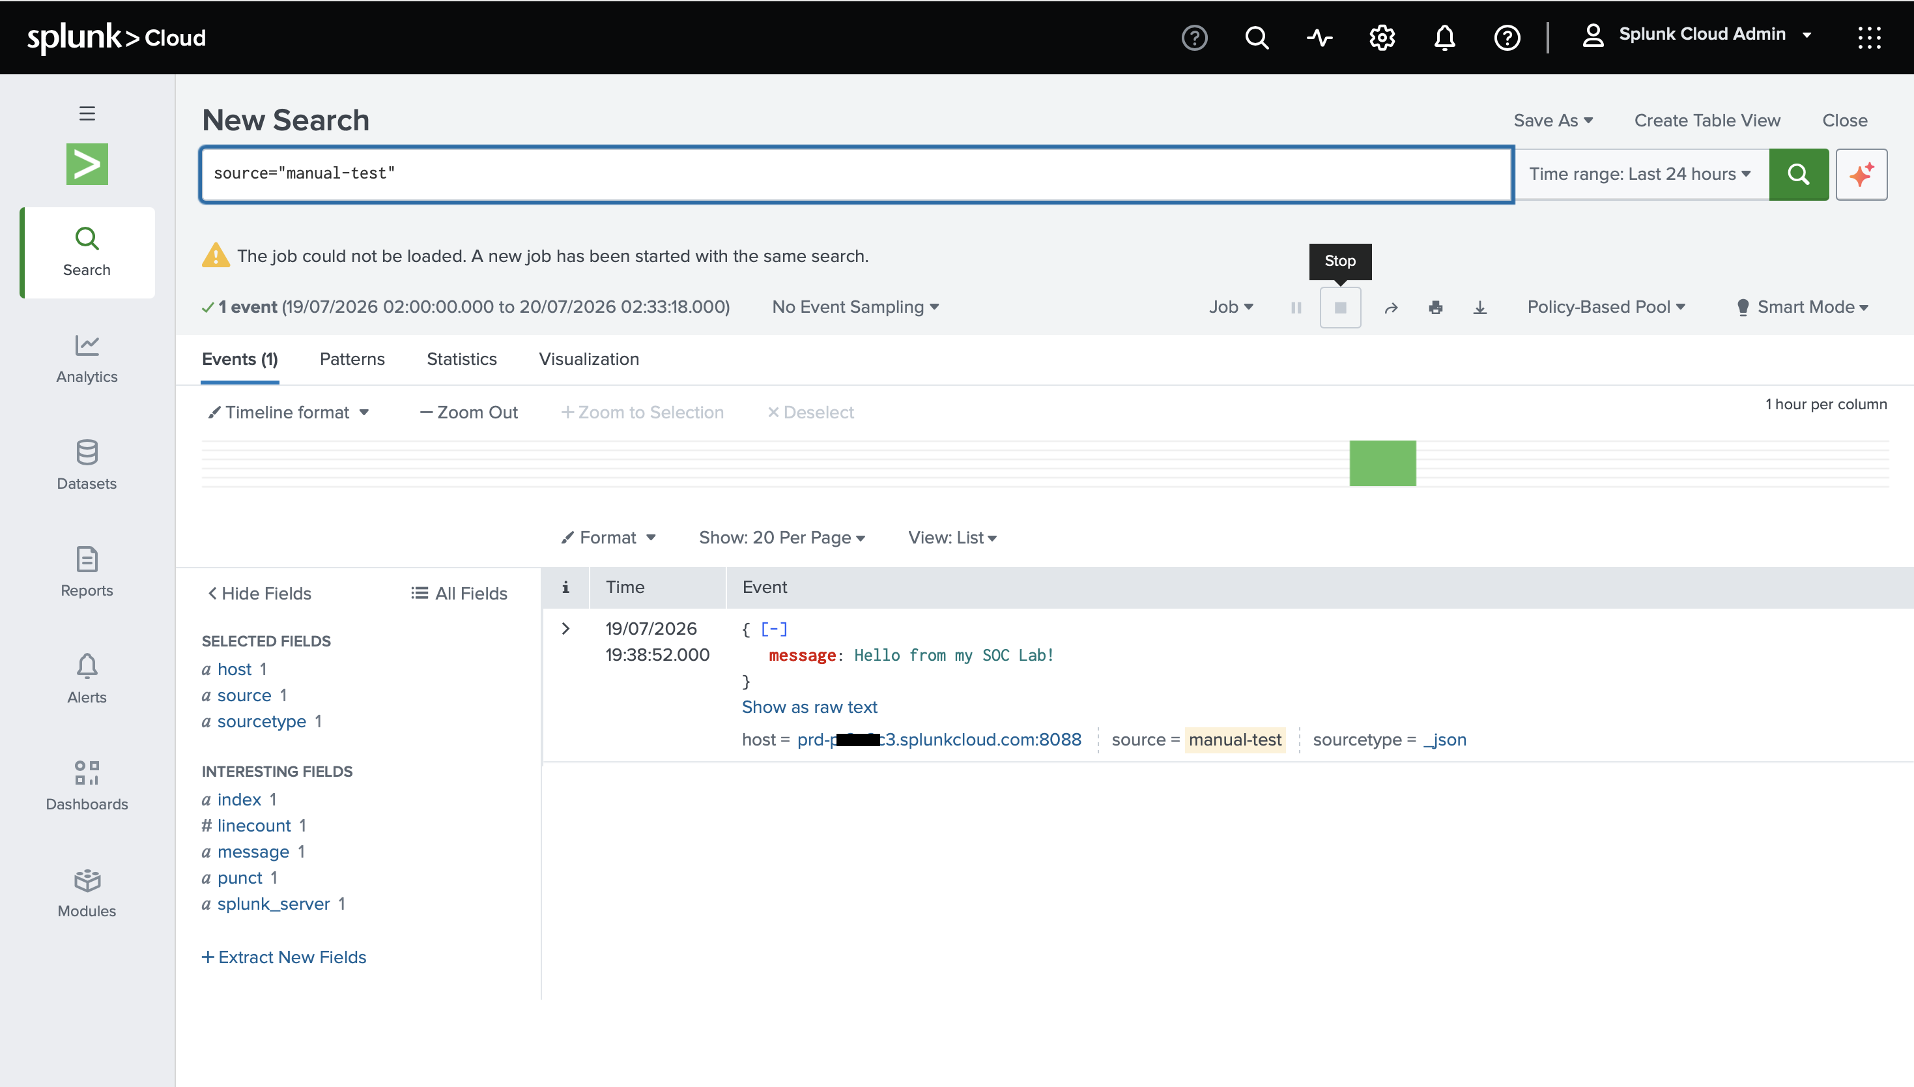This screenshot has height=1087, width=1914.
Task: Open the Splunk Cloud home logo
Action: [117, 37]
